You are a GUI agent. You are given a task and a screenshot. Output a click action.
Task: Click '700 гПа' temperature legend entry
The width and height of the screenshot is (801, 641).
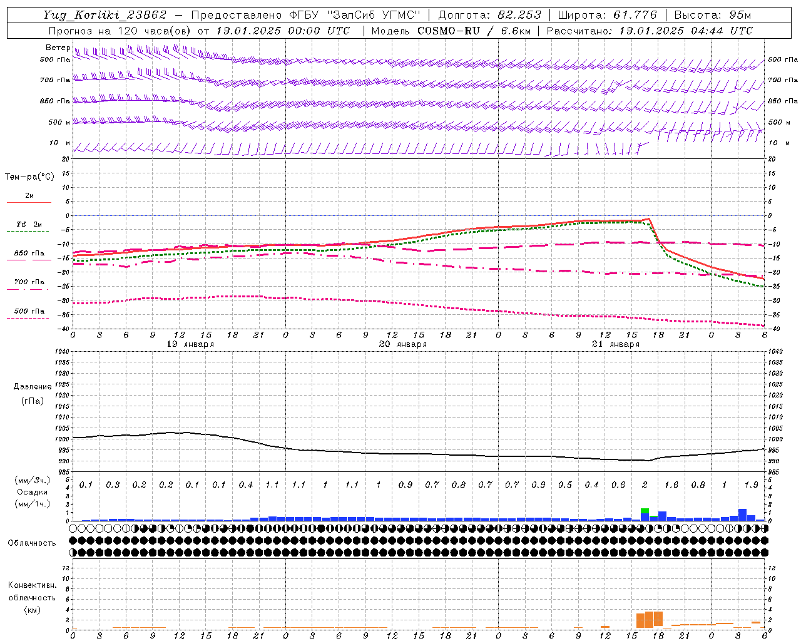[29, 282]
